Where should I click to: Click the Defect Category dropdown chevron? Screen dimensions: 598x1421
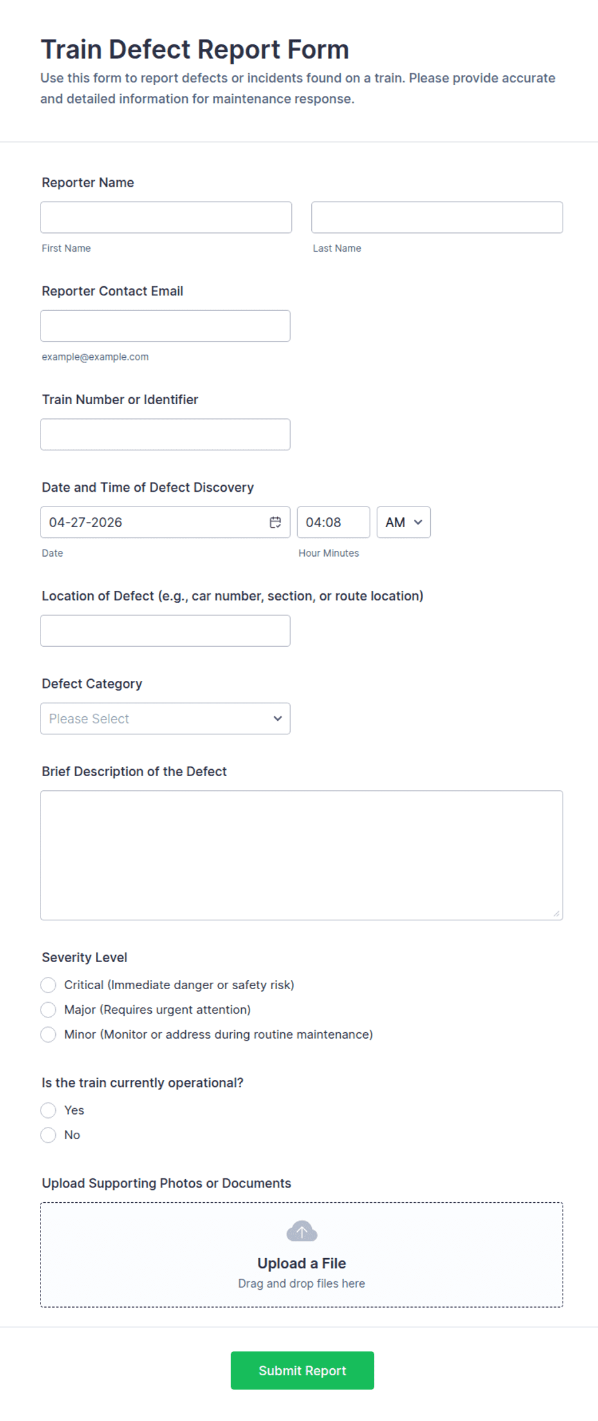[x=277, y=718]
